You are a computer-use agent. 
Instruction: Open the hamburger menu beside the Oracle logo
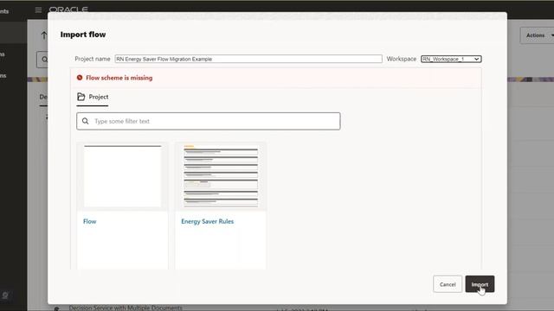pos(38,10)
